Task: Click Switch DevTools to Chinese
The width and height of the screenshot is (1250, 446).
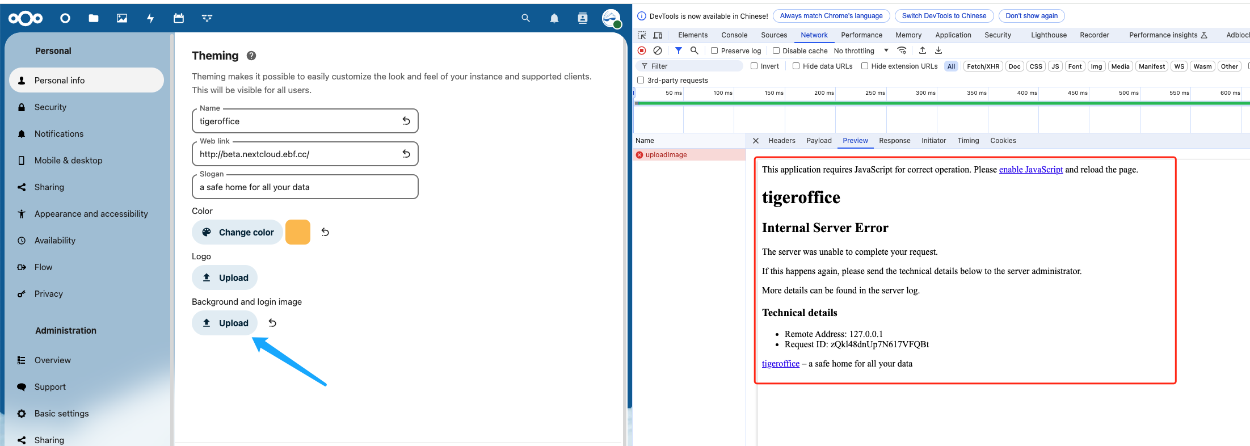Action: click(944, 16)
